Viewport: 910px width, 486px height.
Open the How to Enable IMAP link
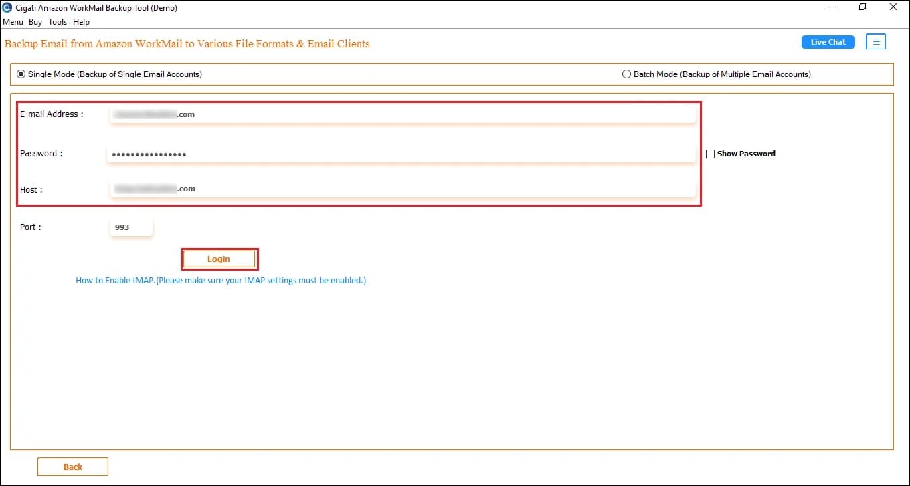(221, 281)
